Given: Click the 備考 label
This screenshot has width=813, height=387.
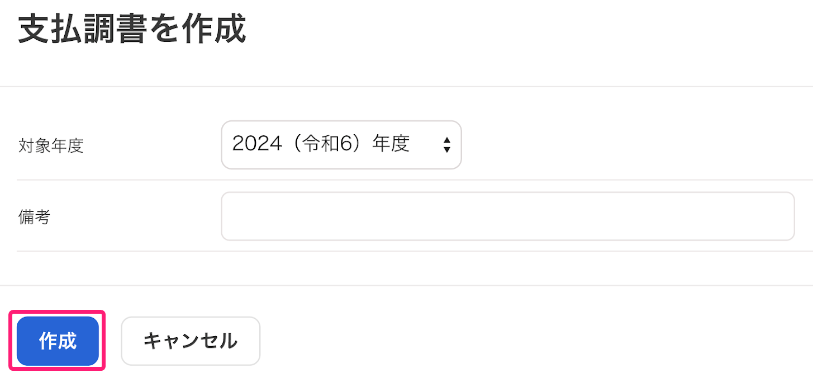Looking at the screenshot, I should [35, 217].
